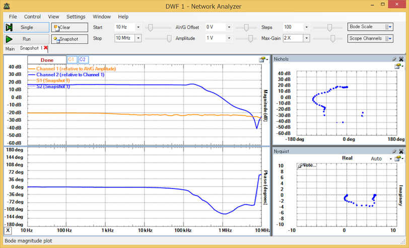
Task: Adjust the Steps slider
Action: tap(330, 27)
